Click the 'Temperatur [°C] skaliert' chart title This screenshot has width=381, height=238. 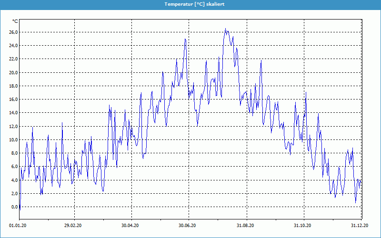(194, 4)
